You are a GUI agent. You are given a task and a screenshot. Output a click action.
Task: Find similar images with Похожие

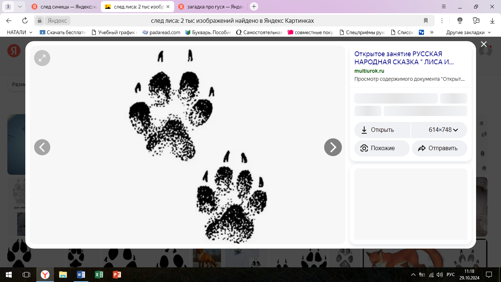(382, 148)
